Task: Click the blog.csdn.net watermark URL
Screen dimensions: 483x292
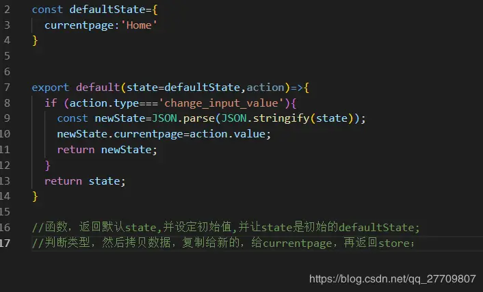Action: tap(393, 279)
